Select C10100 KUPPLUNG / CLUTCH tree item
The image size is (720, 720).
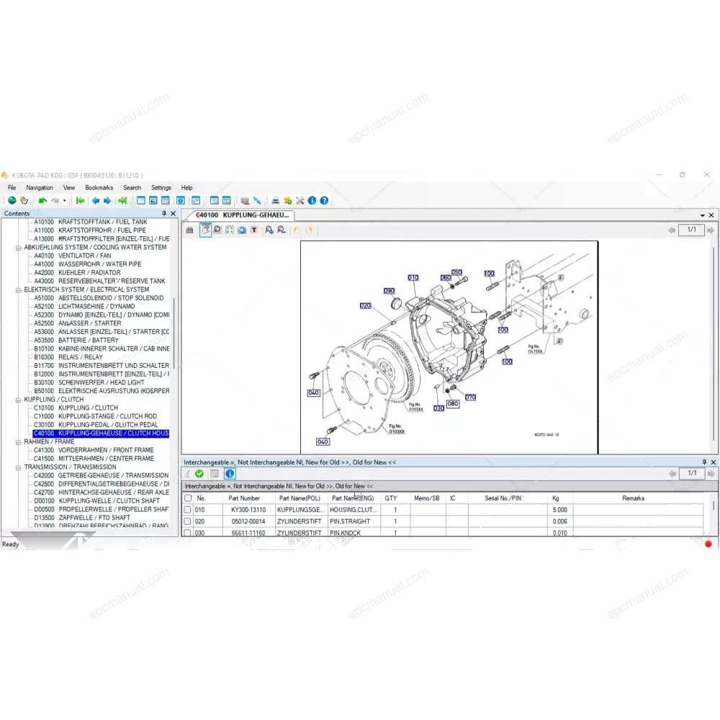click(76, 408)
